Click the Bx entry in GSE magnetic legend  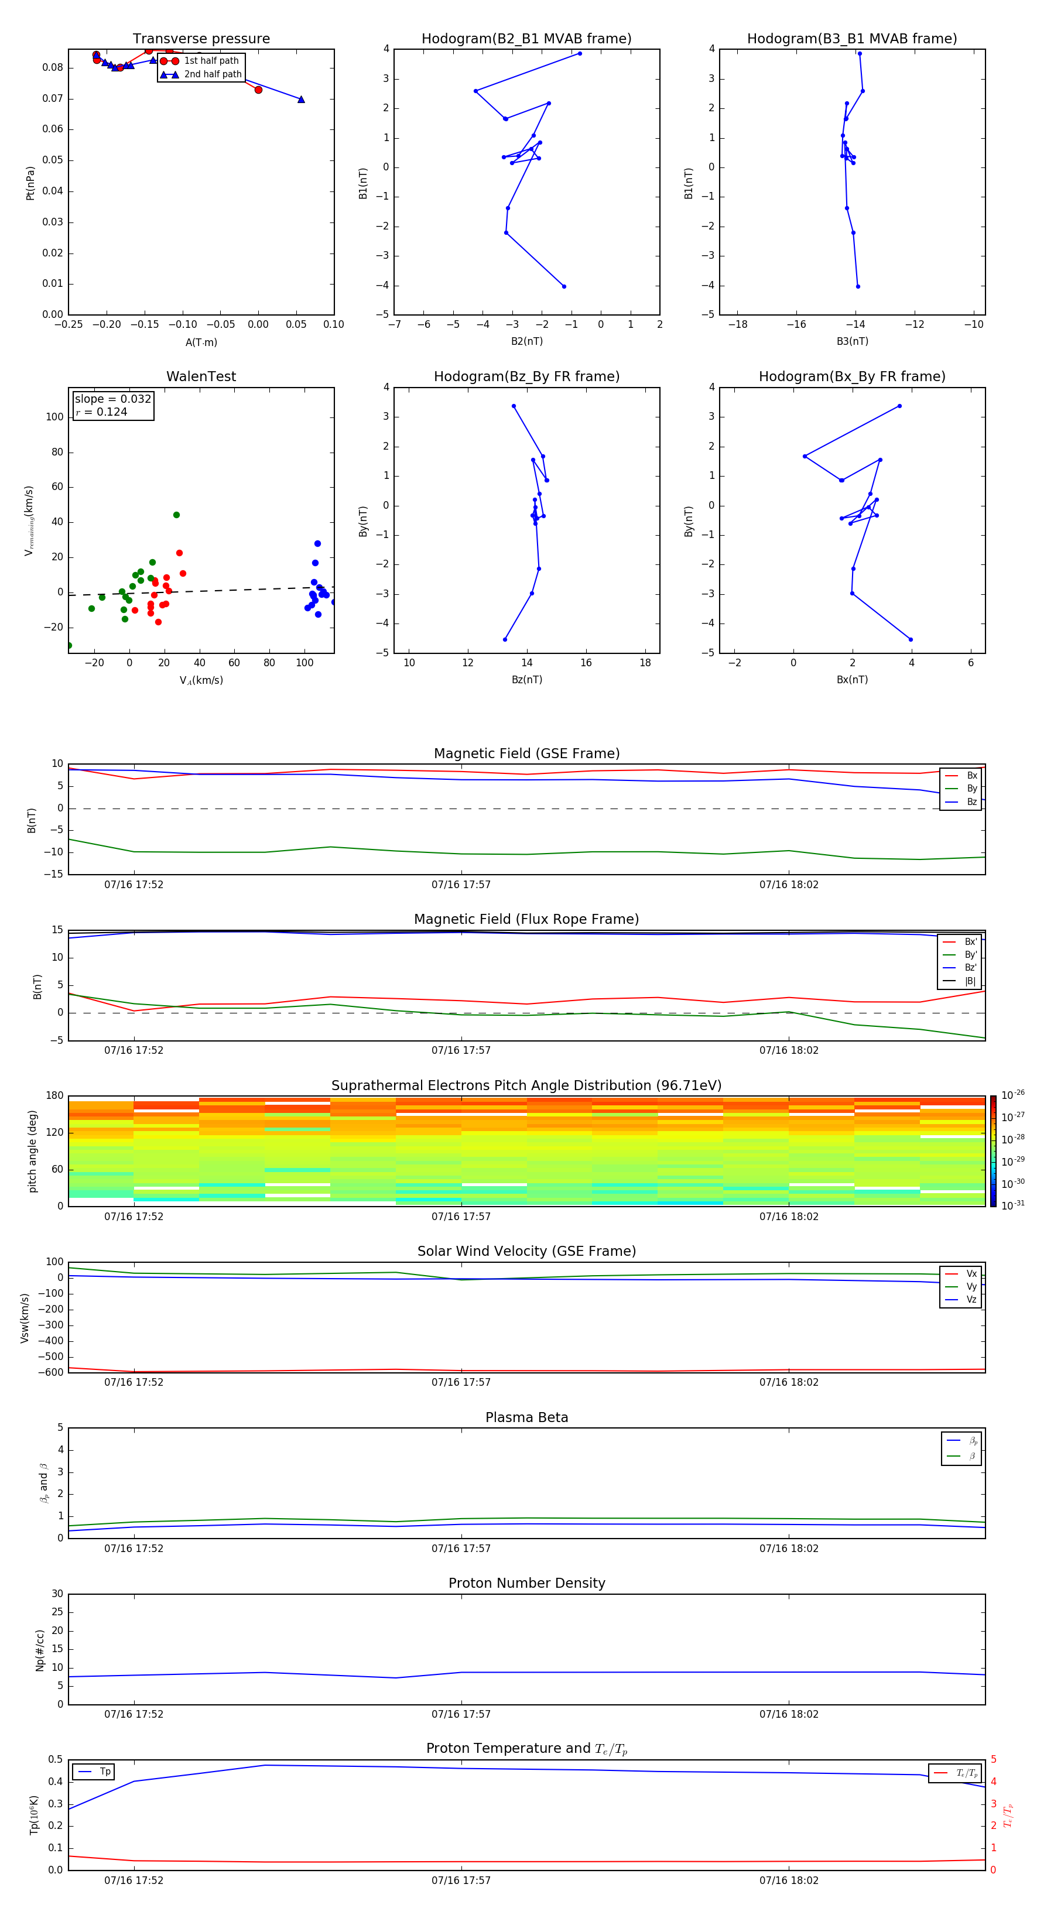[x=961, y=776]
